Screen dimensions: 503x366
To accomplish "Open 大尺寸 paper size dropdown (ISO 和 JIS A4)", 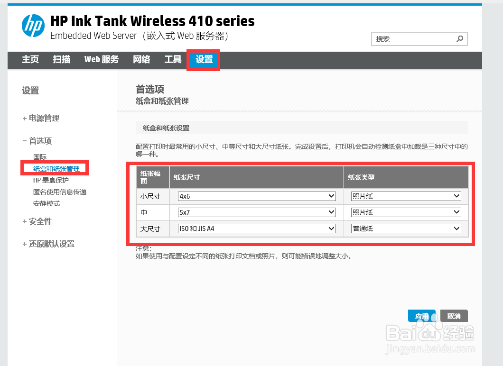I will coord(257,229).
